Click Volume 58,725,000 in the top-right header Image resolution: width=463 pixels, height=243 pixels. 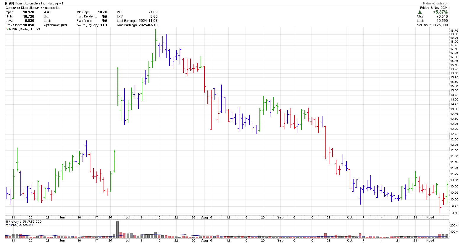(432, 25)
